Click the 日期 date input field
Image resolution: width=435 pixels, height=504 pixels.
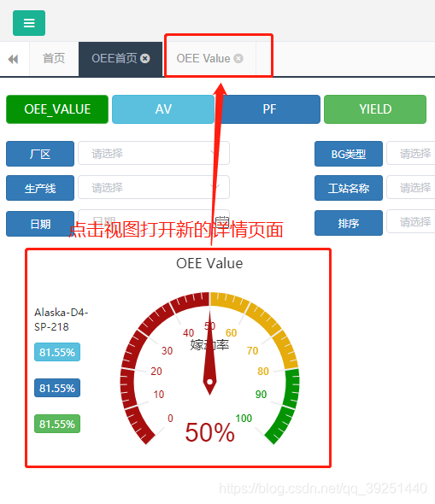[x=154, y=221]
